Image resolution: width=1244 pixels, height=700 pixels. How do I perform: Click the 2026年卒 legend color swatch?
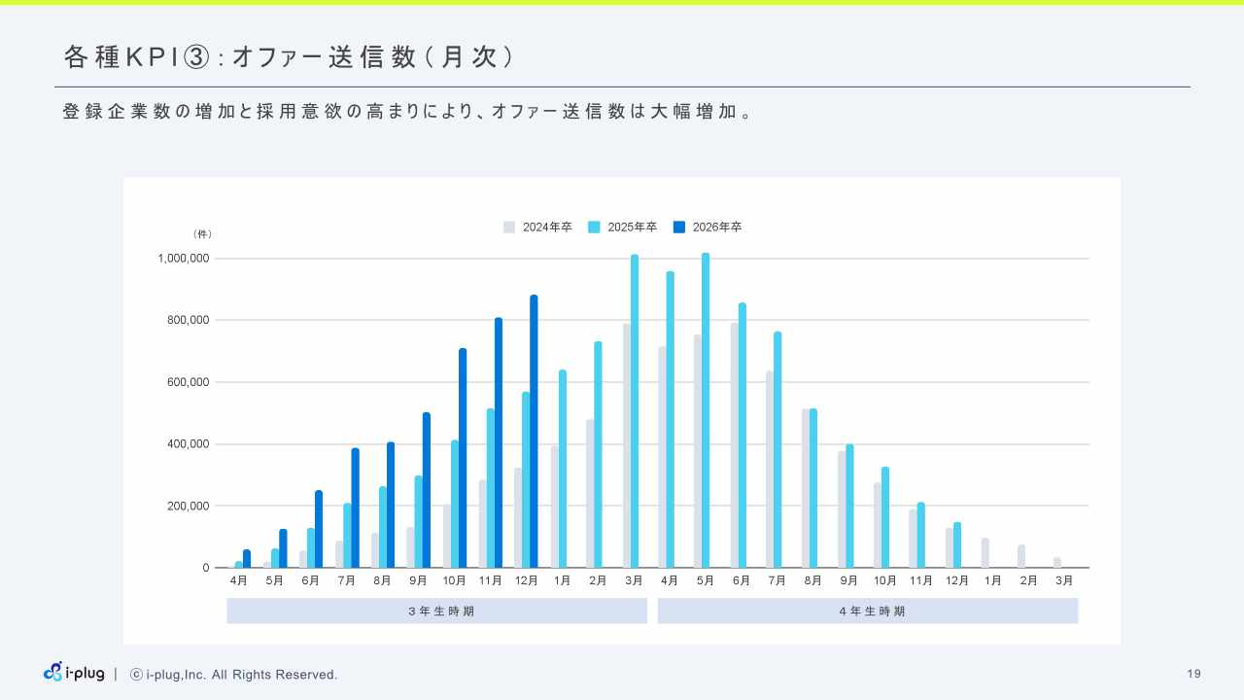(x=679, y=227)
